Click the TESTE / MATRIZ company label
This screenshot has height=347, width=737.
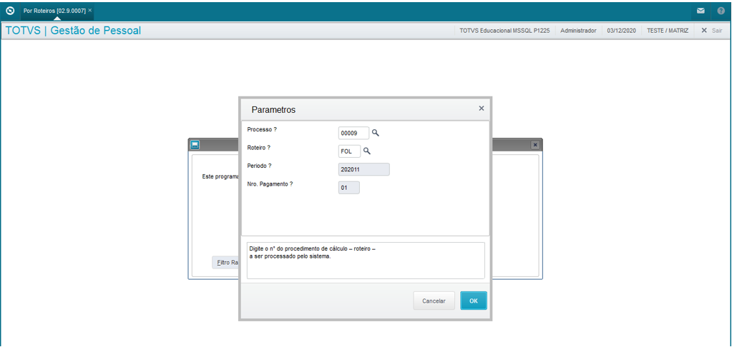click(668, 31)
